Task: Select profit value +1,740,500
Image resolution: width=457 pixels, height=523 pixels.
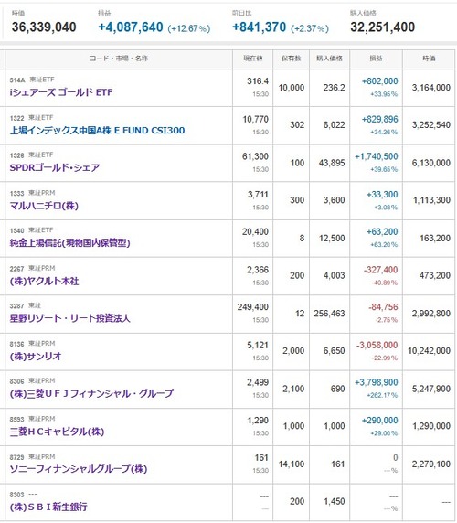Action: (x=377, y=156)
